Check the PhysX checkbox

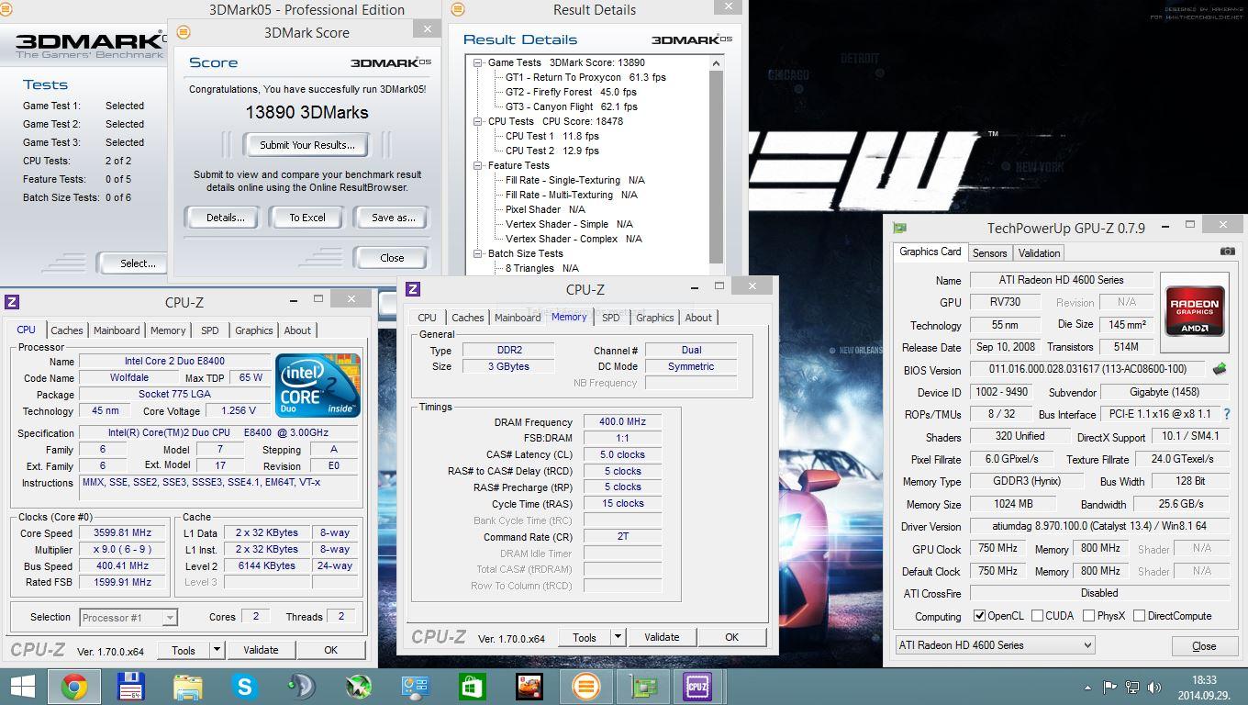pos(1088,616)
